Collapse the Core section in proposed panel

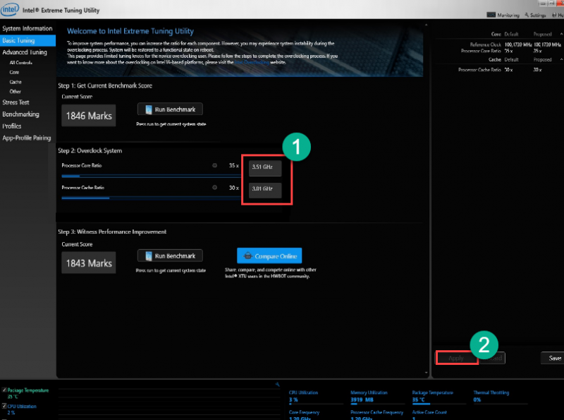[x=561, y=34]
